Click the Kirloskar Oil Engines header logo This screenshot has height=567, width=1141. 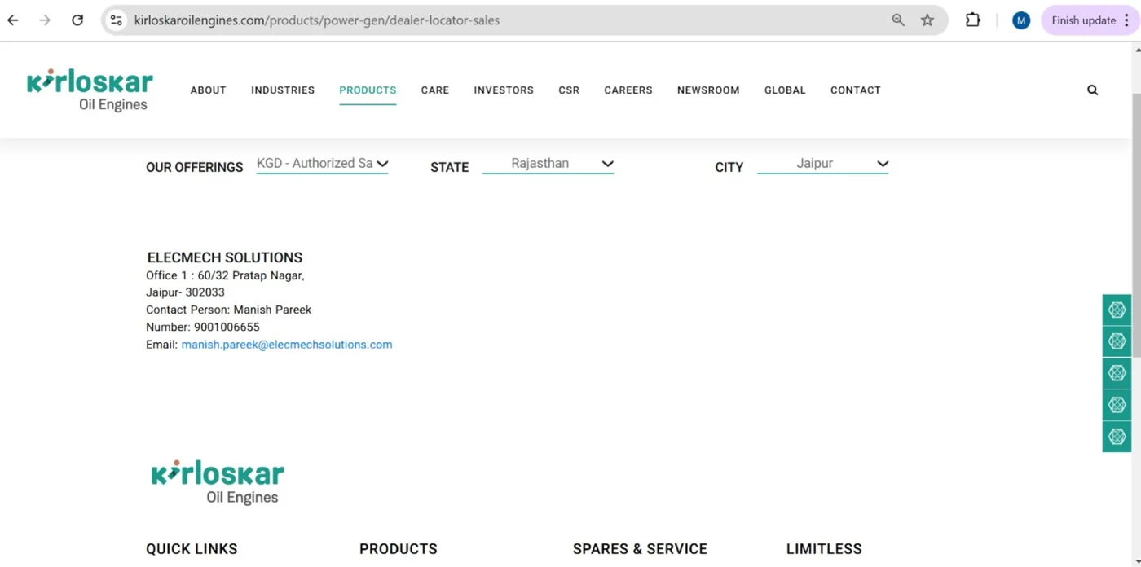[x=90, y=90]
